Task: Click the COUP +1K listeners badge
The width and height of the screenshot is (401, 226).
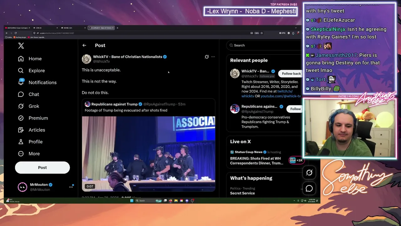Action: (296, 160)
